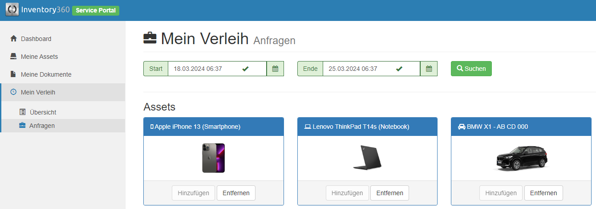Click the car icon in BMW header
596x209 pixels.
(462, 127)
